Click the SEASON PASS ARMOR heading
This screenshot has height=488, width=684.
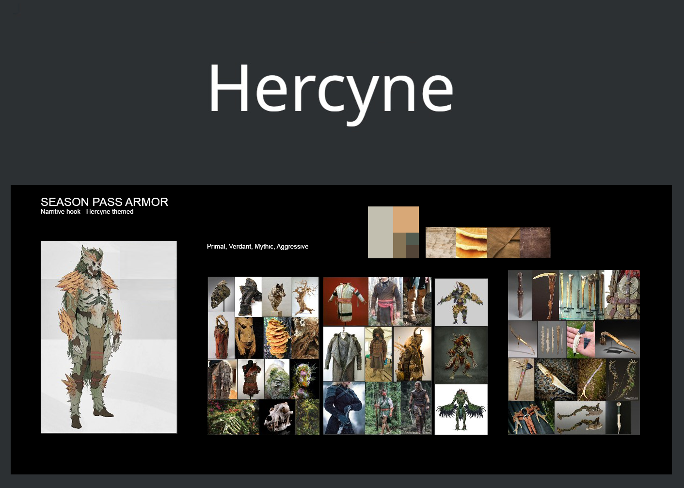click(104, 202)
